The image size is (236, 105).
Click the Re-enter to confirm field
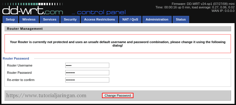coord(87,80)
